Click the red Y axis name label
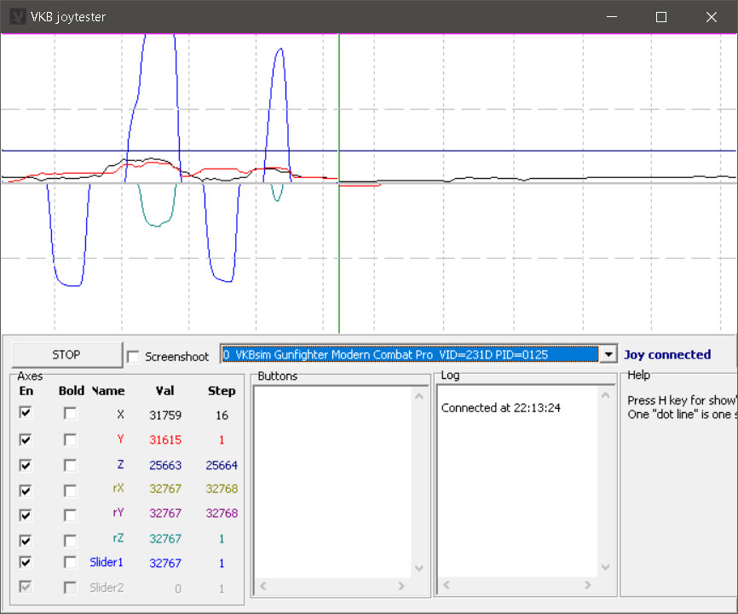The height and width of the screenshot is (614, 738). pyautogui.click(x=120, y=439)
